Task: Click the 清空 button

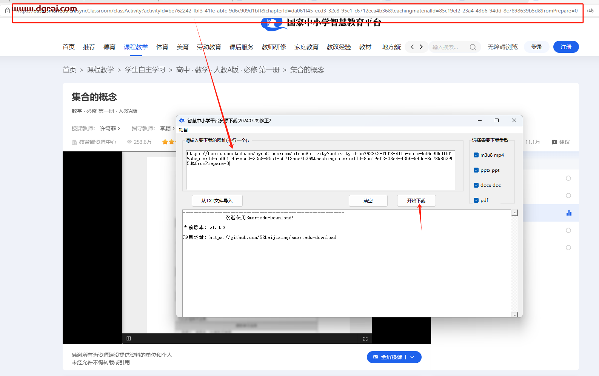Action: coord(368,200)
